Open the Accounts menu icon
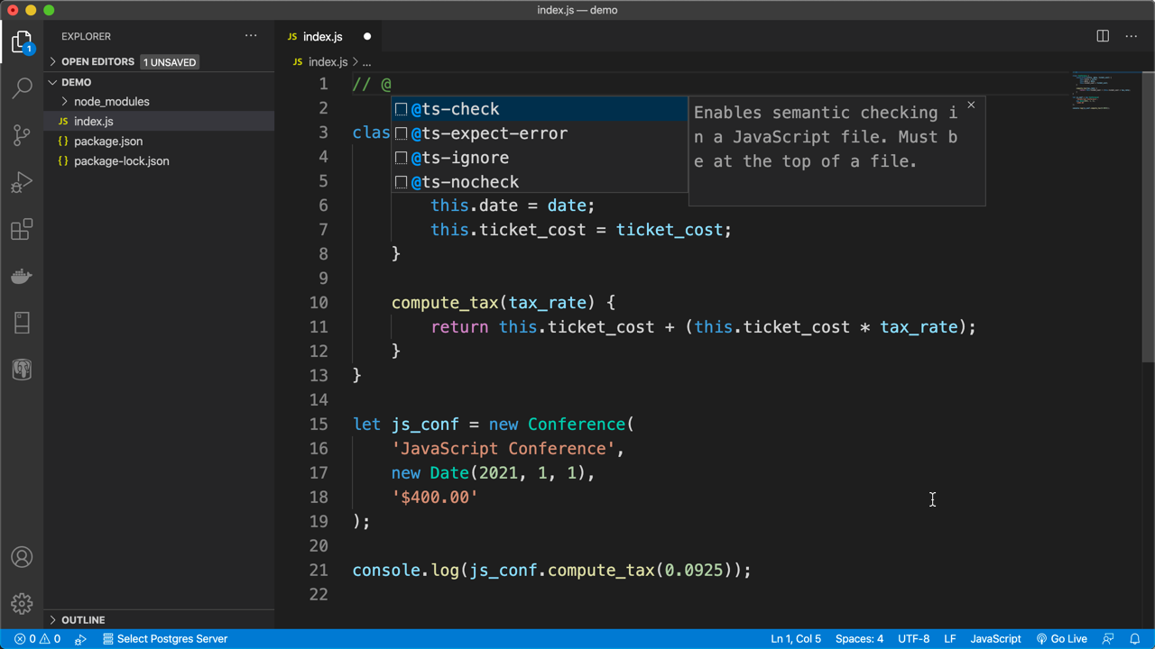 pos(22,557)
